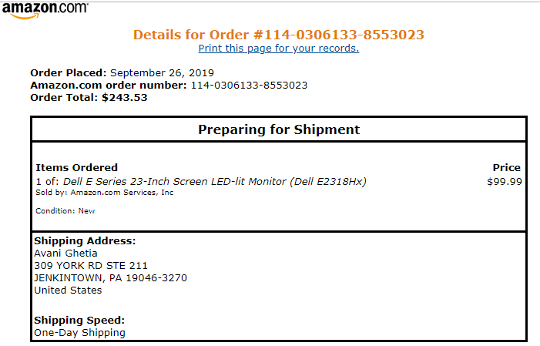Click the 'Price' column header
This screenshot has width=540, height=346.
tap(506, 167)
